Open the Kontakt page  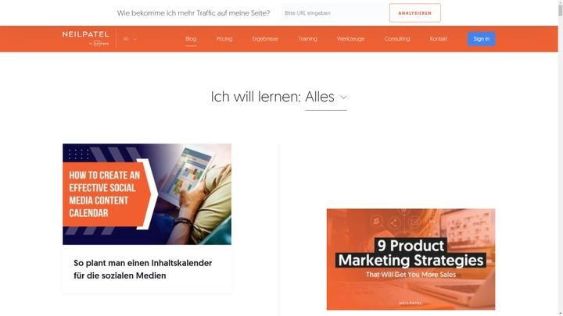coord(439,39)
